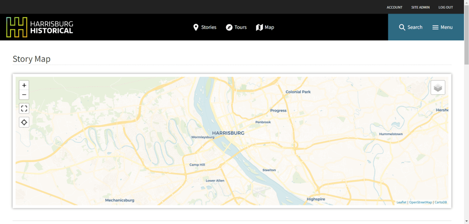469x224 pixels.
Task: Open the Tours navigation item
Action: (x=236, y=27)
